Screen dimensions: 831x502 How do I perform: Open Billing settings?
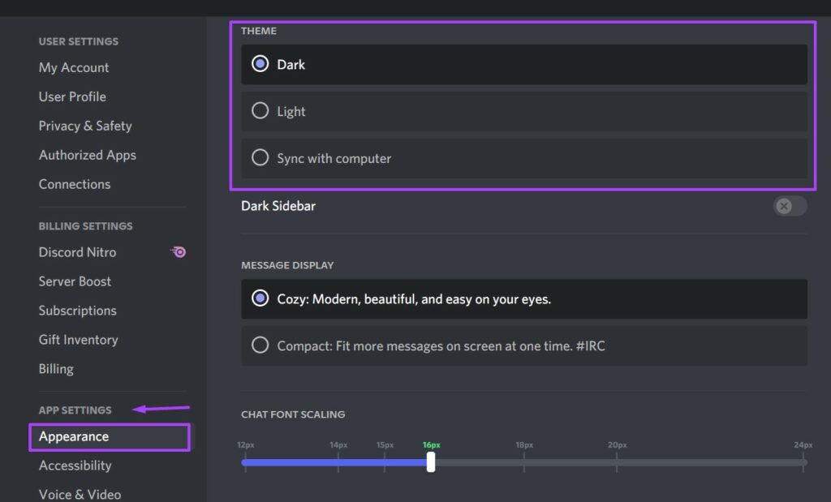[x=56, y=368]
